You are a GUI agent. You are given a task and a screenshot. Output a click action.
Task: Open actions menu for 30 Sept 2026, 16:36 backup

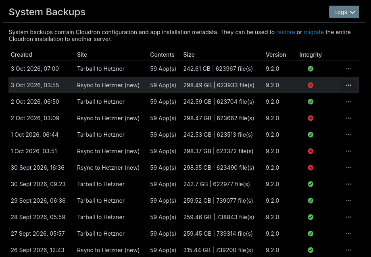tap(348, 168)
